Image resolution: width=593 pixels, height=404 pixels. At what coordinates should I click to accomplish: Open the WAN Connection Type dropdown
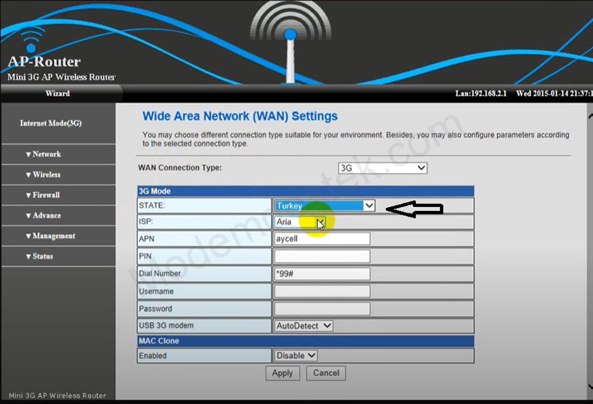pyautogui.click(x=382, y=168)
